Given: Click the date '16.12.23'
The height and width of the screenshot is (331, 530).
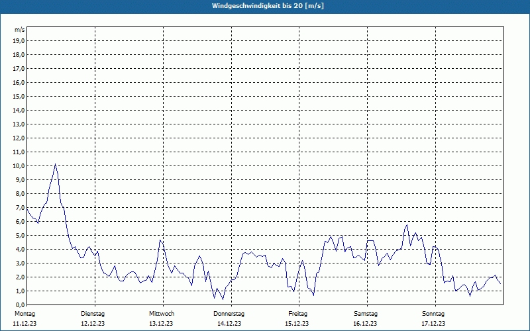Looking at the screenshot, I should pyautogui.click(x=365, y=324).
